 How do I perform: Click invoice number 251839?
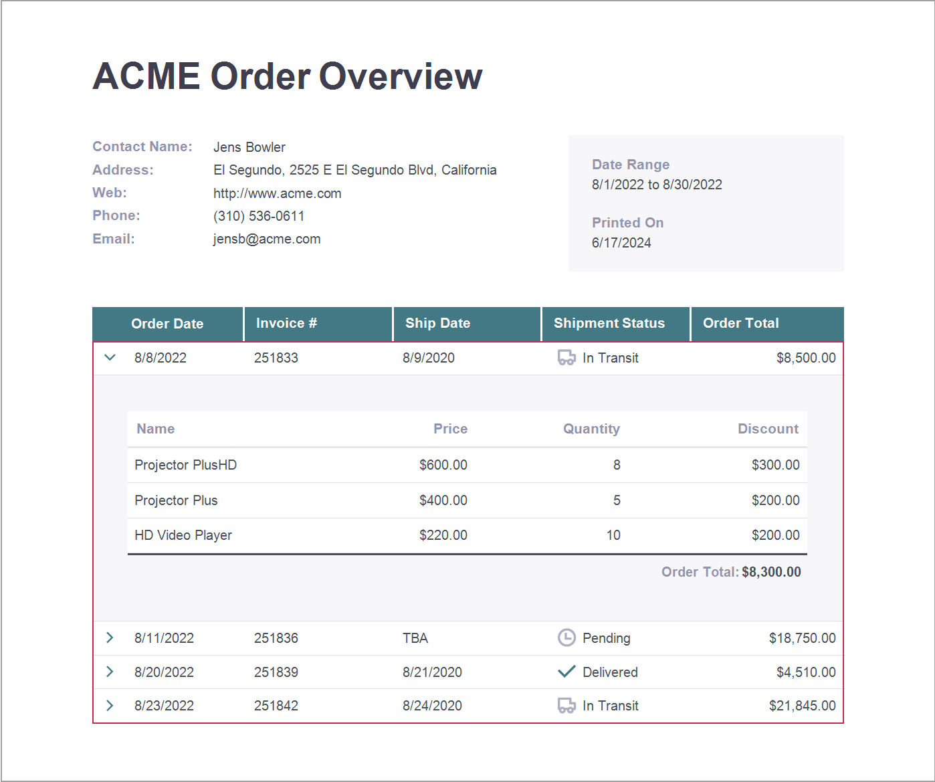point(276,672)
